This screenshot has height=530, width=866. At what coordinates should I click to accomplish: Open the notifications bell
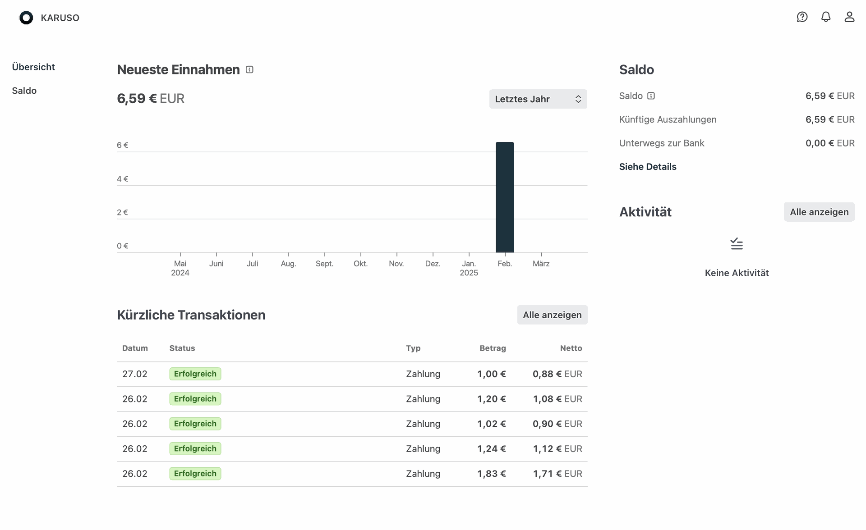(x=826, y=17)
